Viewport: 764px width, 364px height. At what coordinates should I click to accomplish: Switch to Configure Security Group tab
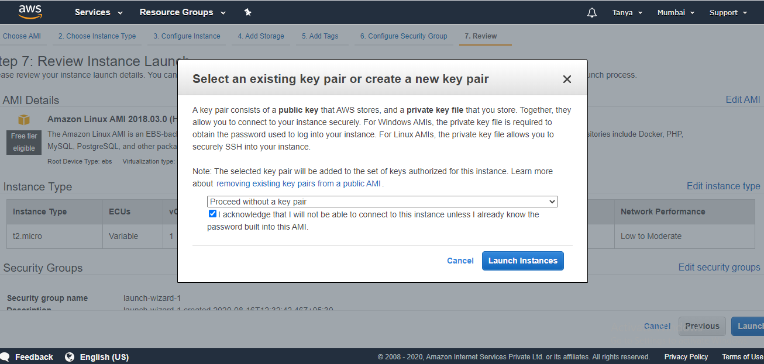[x=404, y=36]
